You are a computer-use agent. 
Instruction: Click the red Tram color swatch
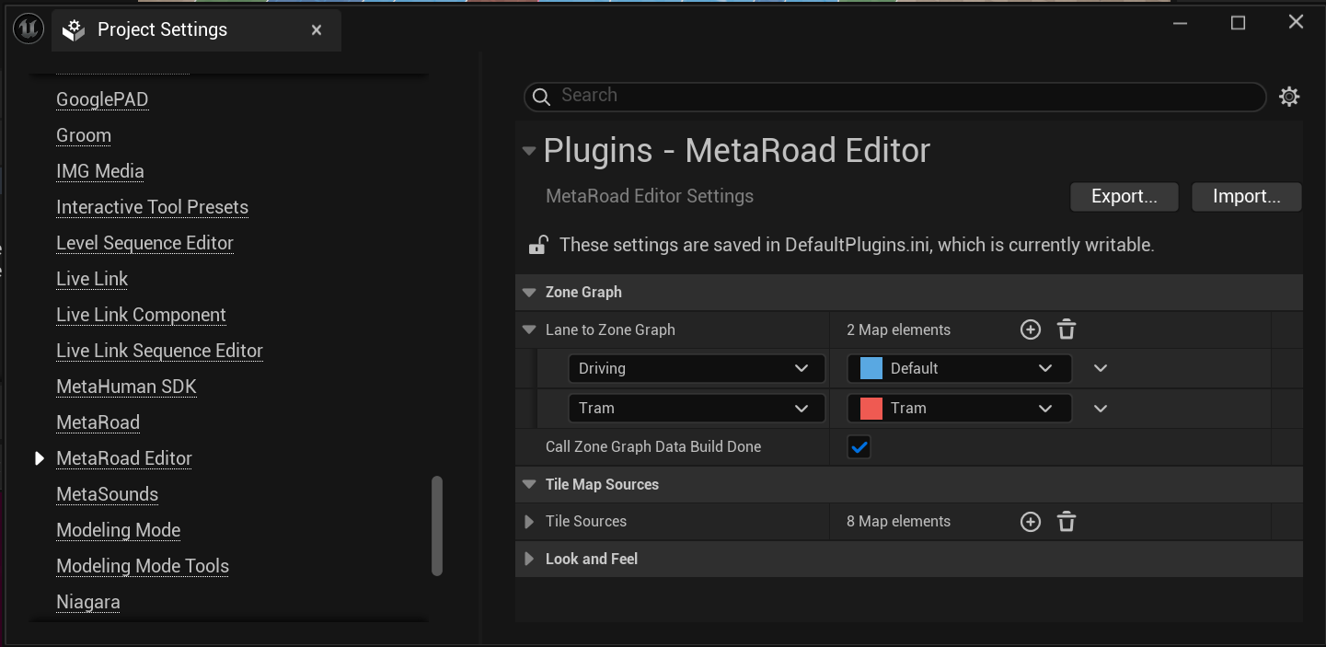[871, 408]
